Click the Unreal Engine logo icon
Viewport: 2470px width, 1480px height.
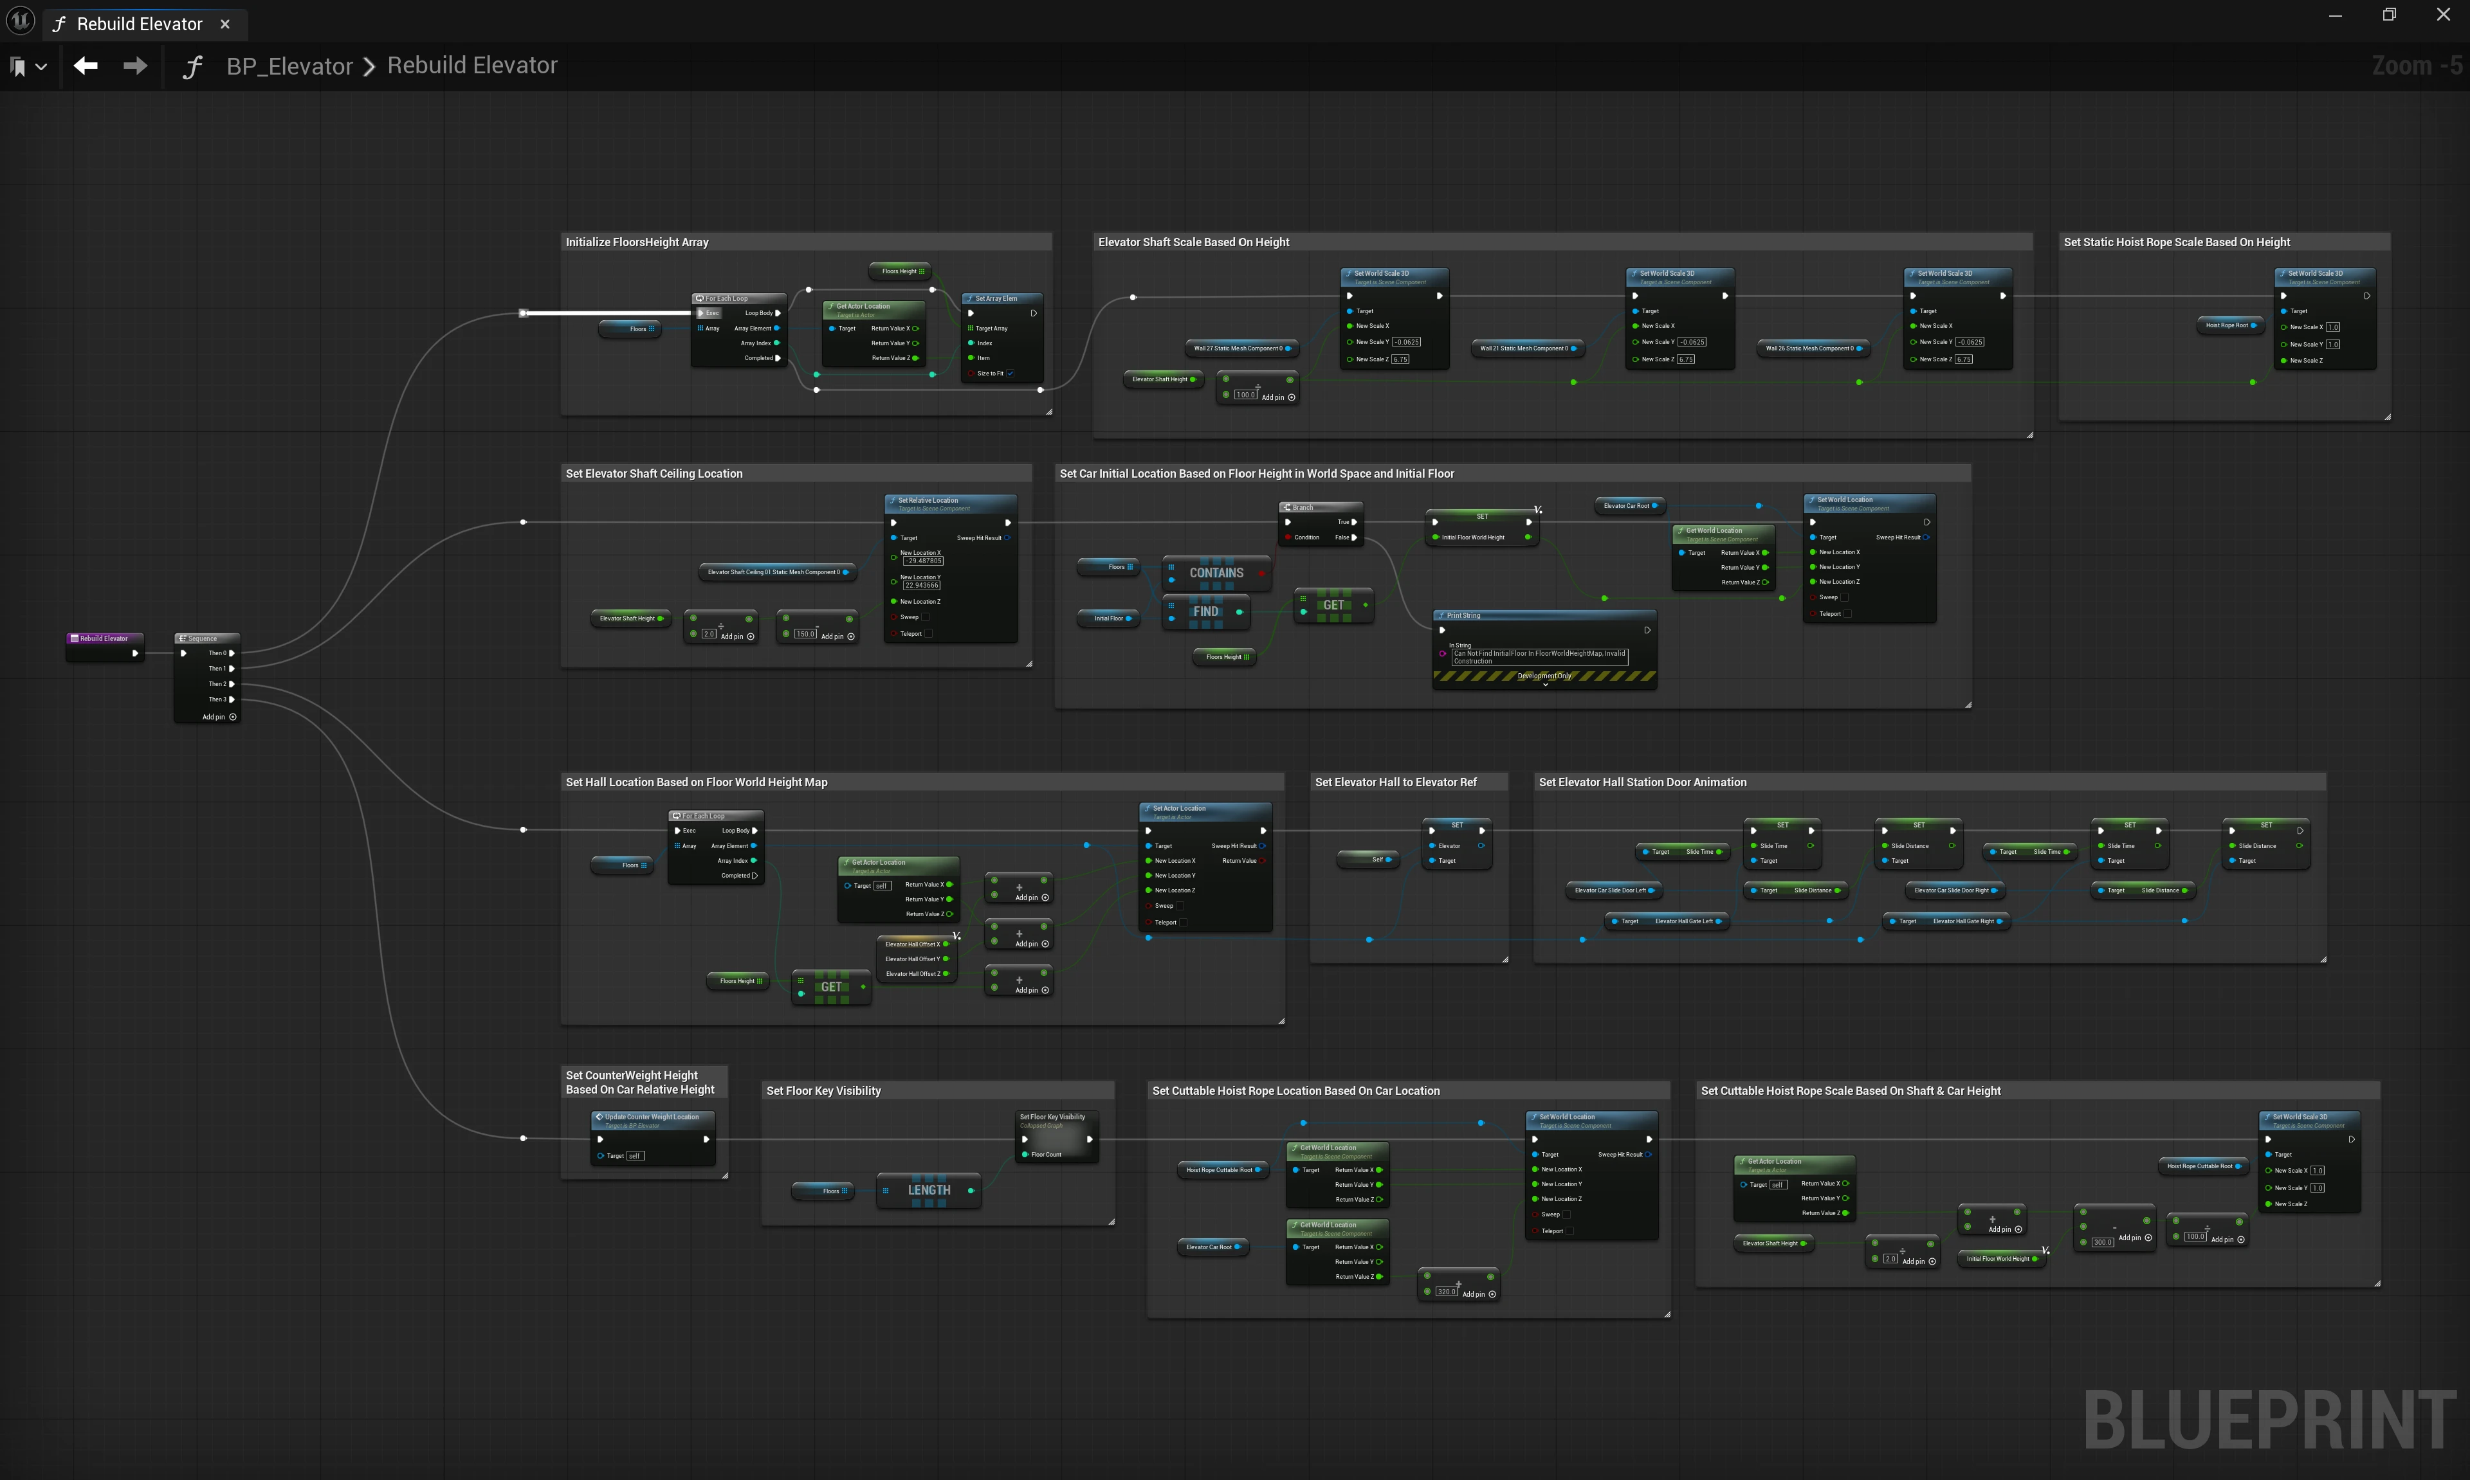click(x=20, y=21)
